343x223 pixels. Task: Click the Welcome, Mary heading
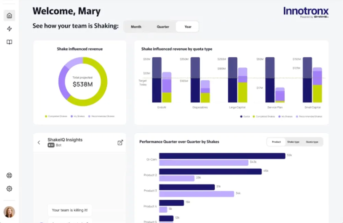pyautogui.click(x=67, y=11)
